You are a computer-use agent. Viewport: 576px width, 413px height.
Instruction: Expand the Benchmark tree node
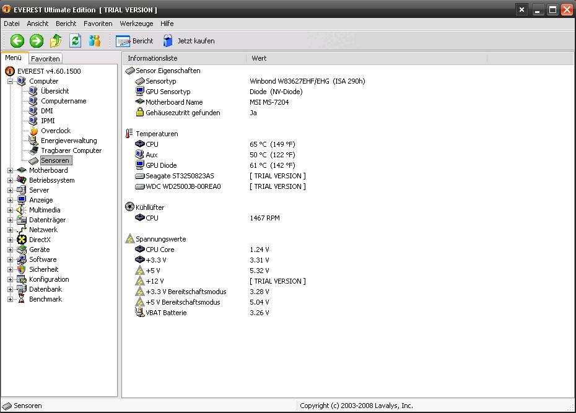[11, 299]
